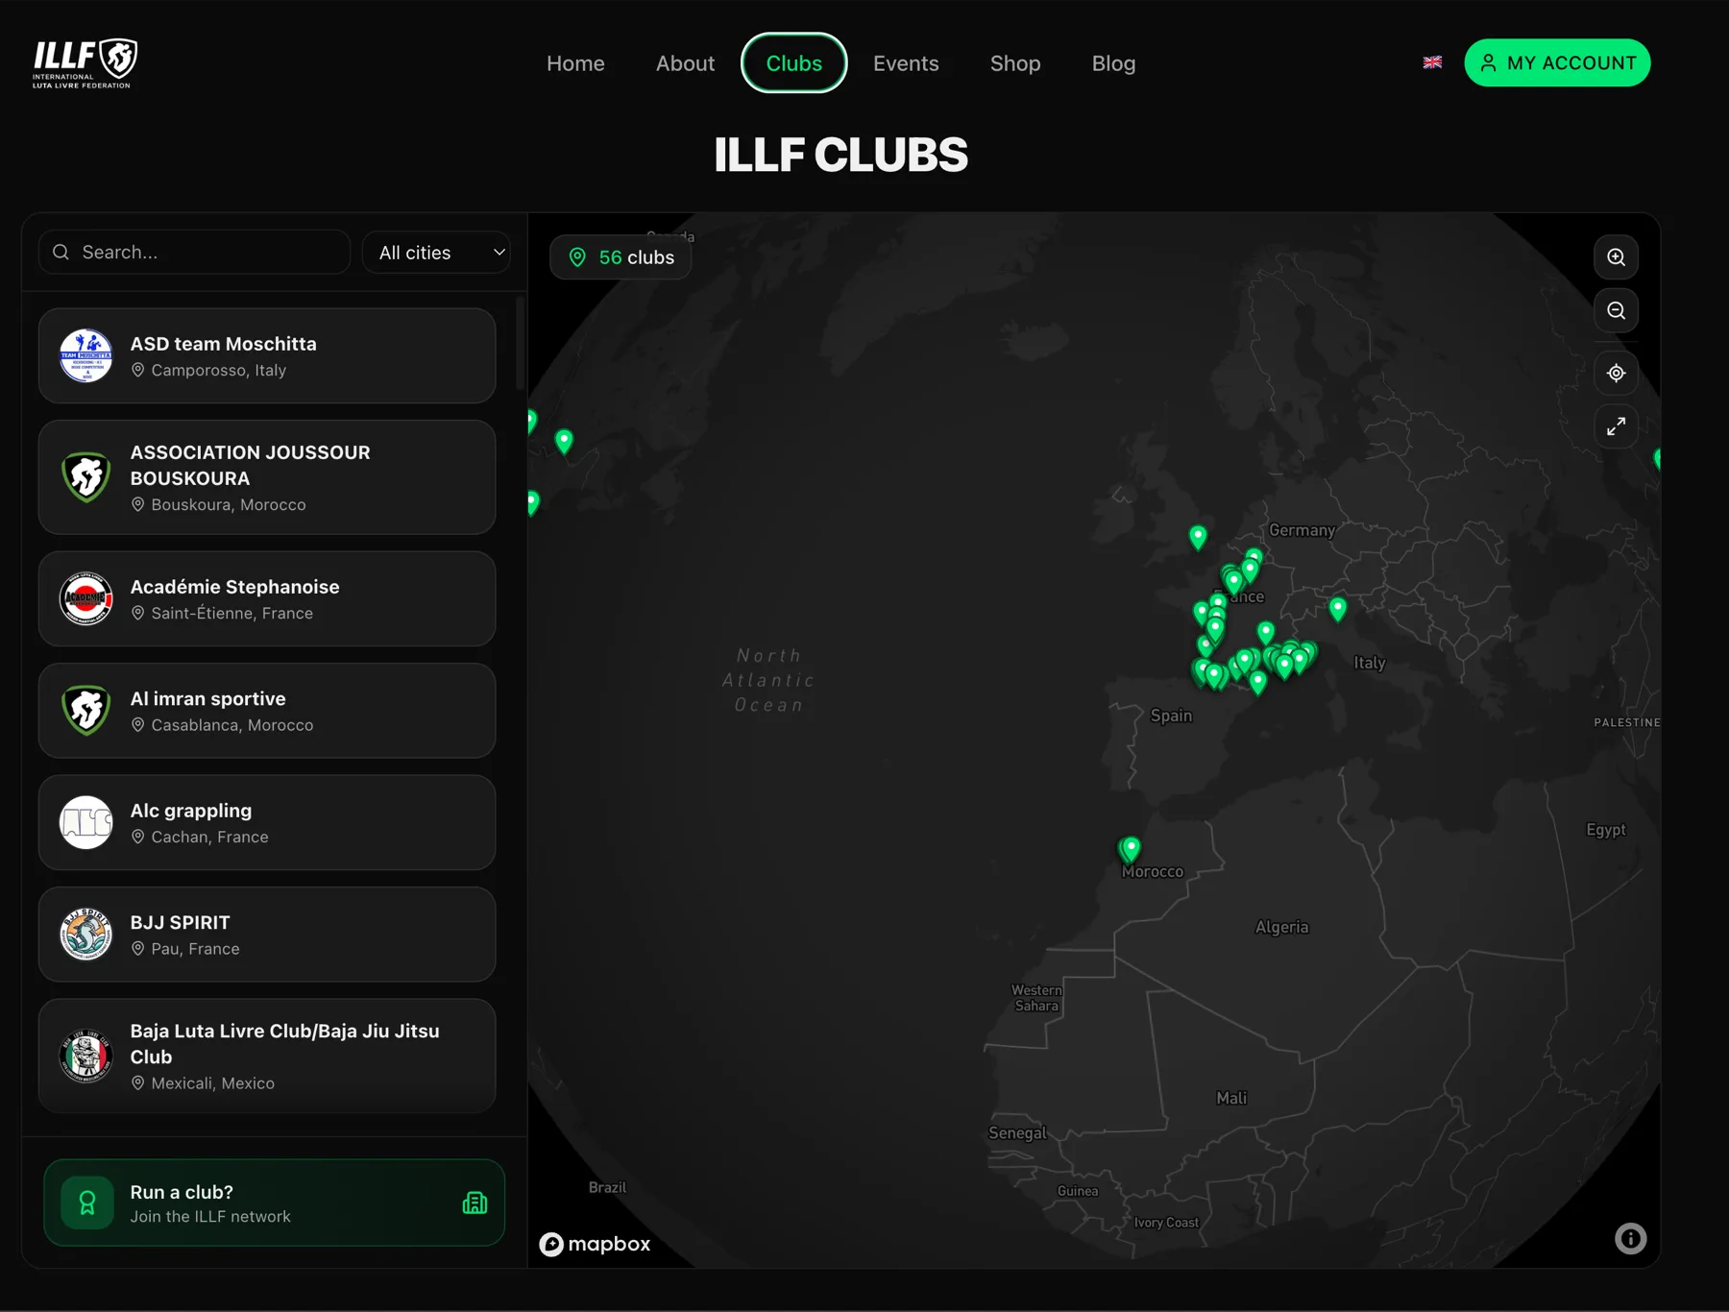Viewport: 1729px width, 1312px height.
Task: Switch language via the UK flag icon
Action: pyautogui.click(x=1432, y=62)
